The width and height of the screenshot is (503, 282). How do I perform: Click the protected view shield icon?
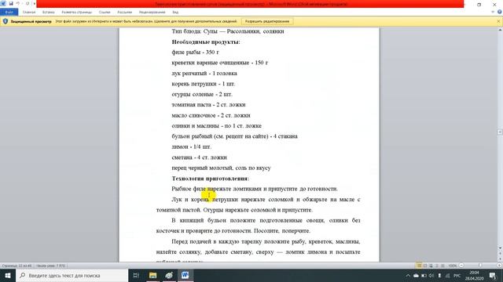6,21
